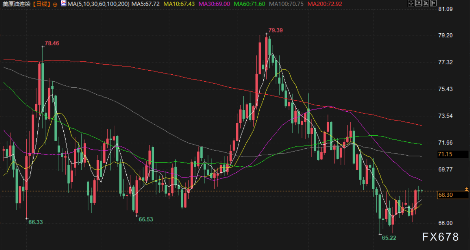The height and width of the screenshot is (250, 470).
Task: Click the 78.46 peak price label
Action: [52, 43]
